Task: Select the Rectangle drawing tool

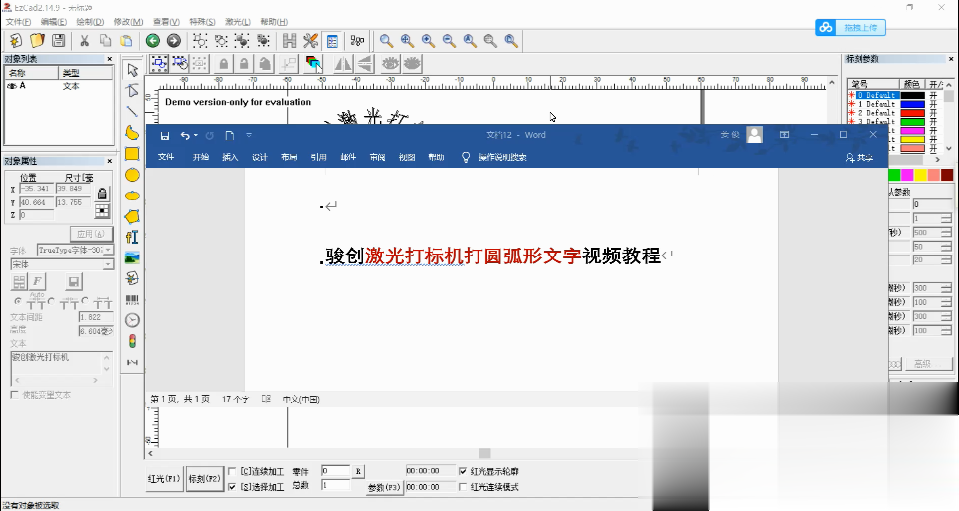Action: [132, 154]
